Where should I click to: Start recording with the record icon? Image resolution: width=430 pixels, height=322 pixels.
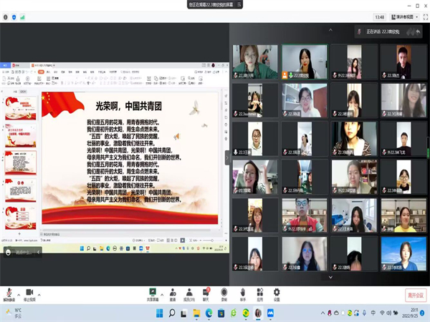click(x=224, y=292)
